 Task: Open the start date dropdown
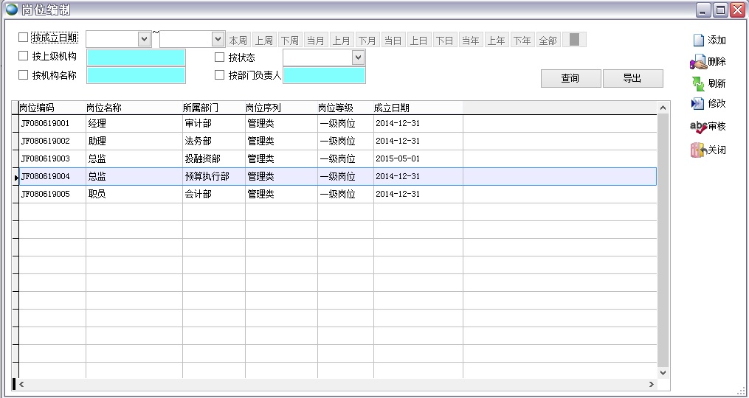(144, 39)
